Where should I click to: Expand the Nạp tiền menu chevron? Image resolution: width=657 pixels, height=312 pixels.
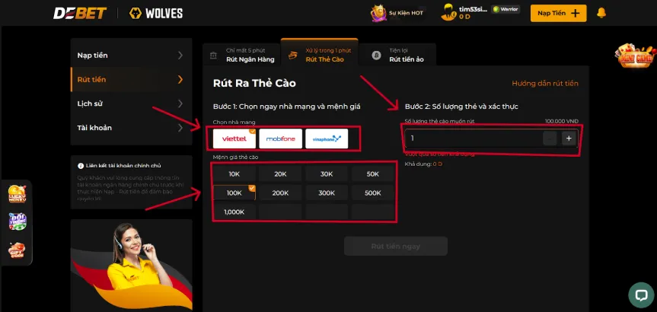tap(180, 56)
